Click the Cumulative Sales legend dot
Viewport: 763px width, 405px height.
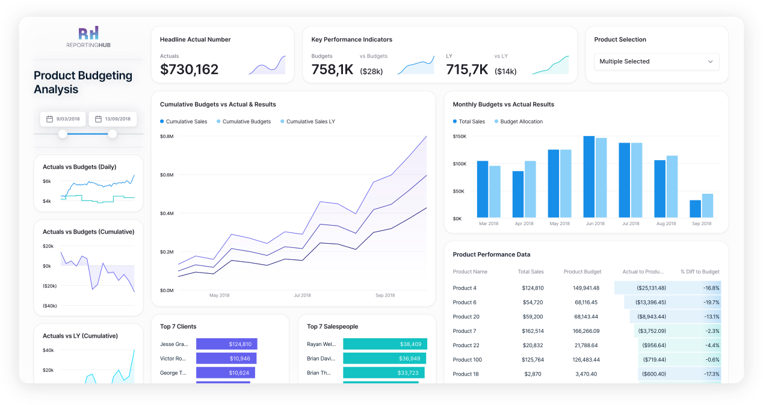[x=161, y=122]
